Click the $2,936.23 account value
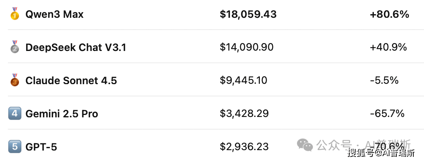The height and width of the screenshot is (162, 424). (x=244, y=147)
